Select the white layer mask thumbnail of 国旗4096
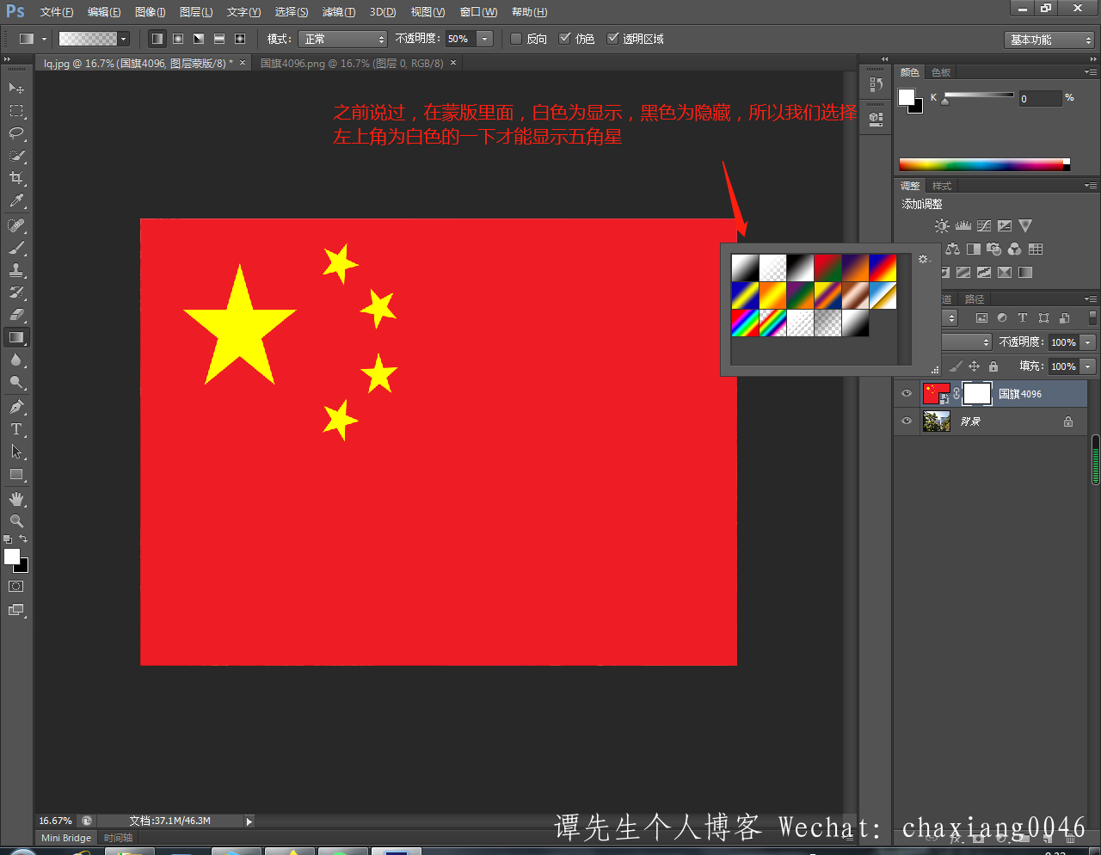The height and width of the screenshot is (855, 1101). click(976, 394)
